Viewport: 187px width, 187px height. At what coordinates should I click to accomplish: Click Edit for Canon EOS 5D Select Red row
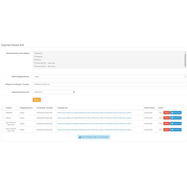(x=160, y=123)
